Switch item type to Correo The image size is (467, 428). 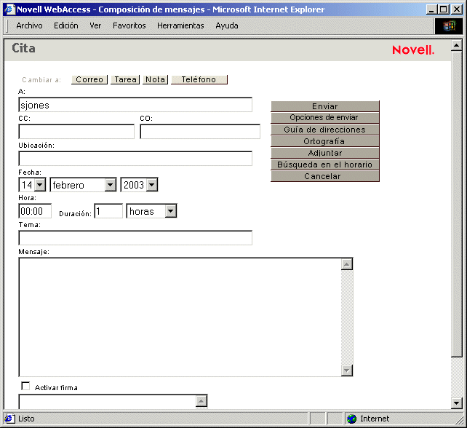[89, 79]
